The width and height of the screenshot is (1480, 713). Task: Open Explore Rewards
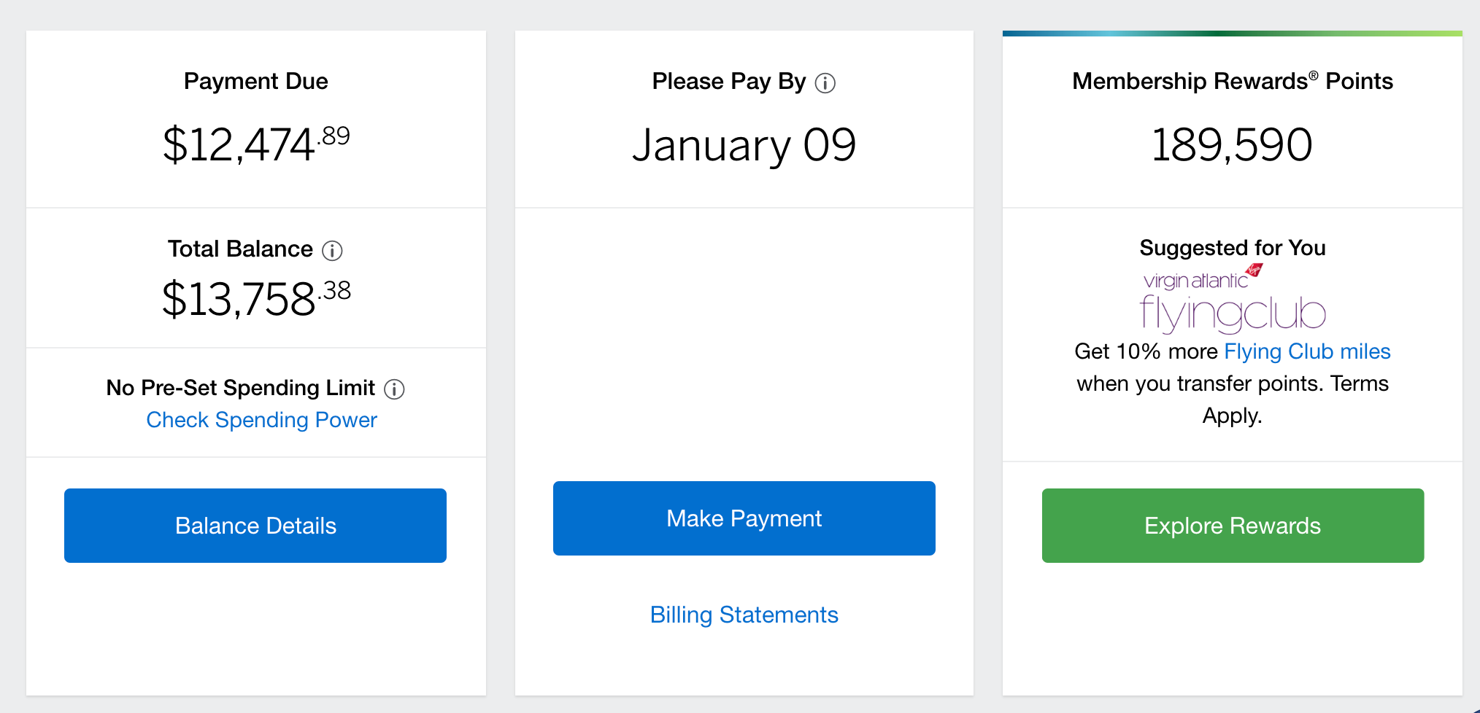tap(1232, 526)
